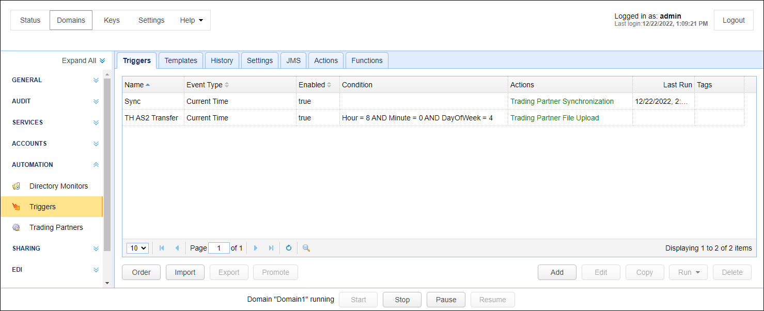Open Trading Partner File Upload link

[554, 118]
